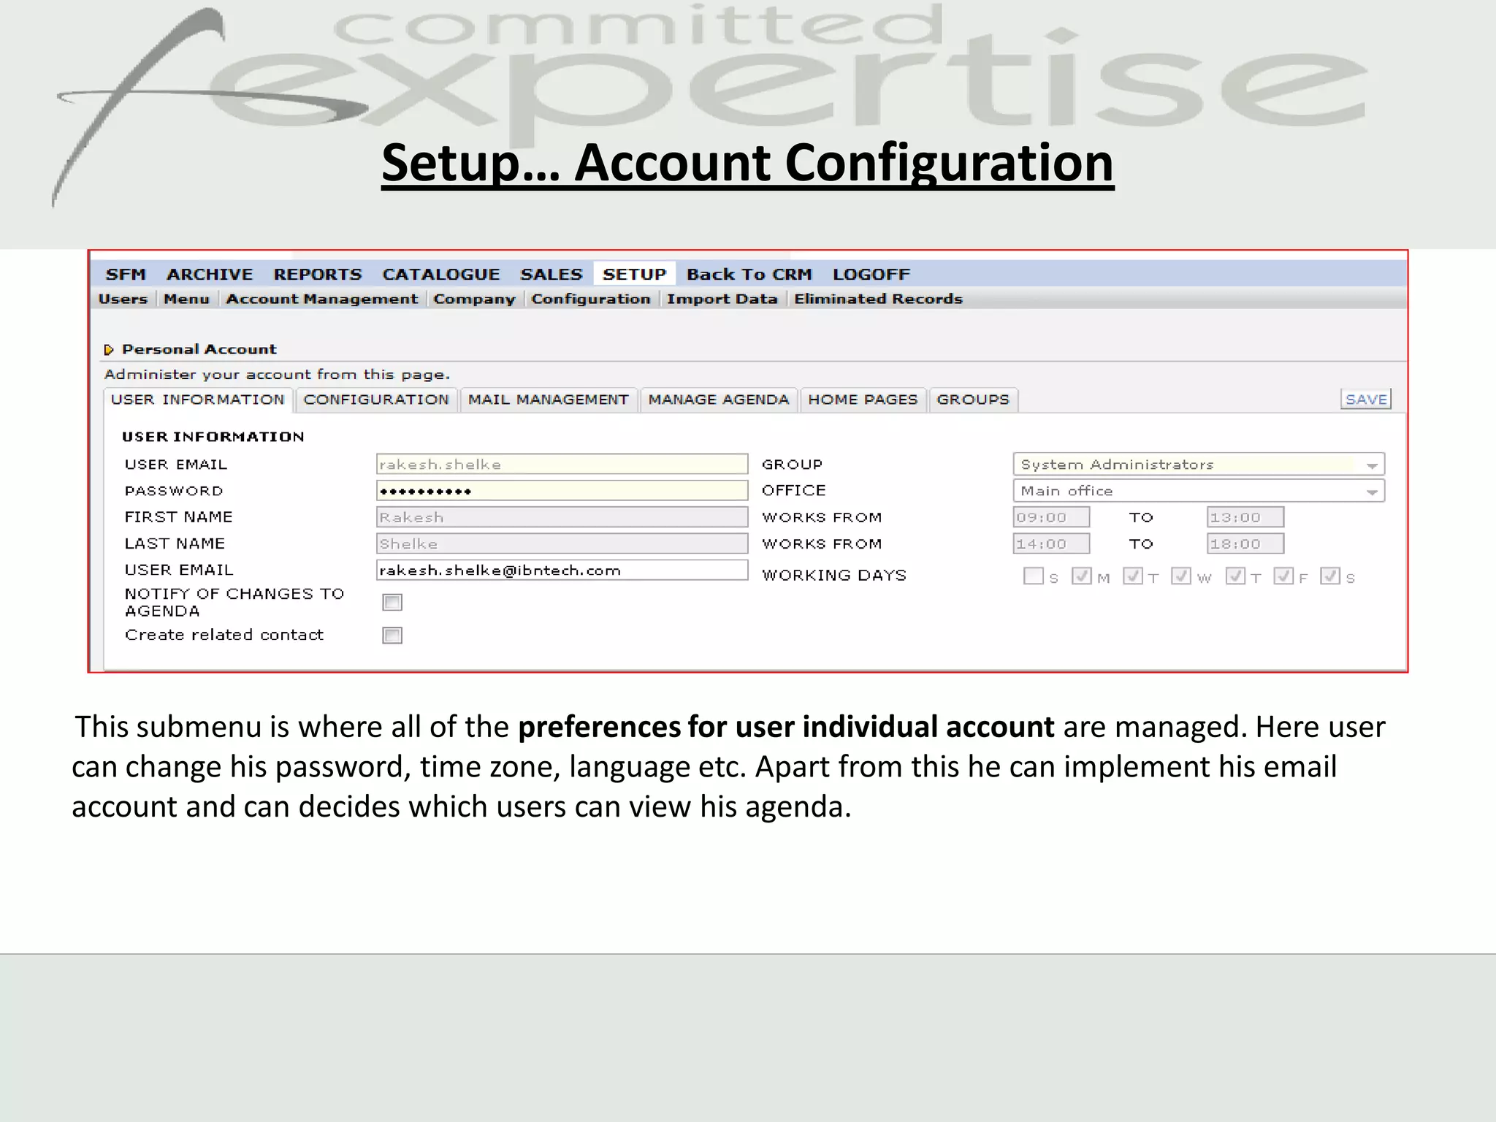Click the USER INFORMATION section heading

213,437
